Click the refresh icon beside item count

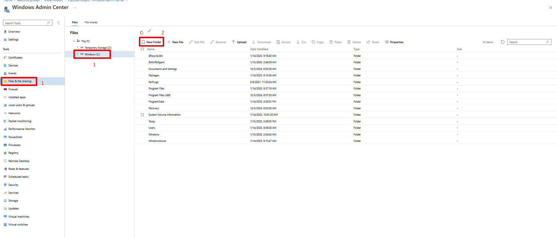tap(502, 42)
